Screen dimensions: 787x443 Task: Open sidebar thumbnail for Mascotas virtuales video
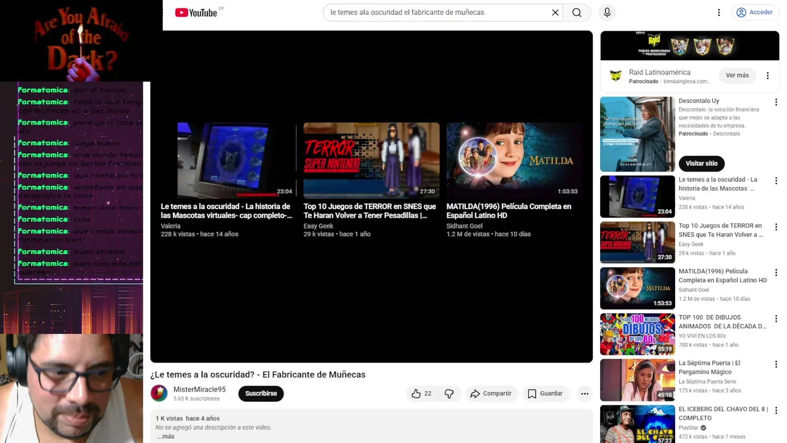tap(637, 197)
